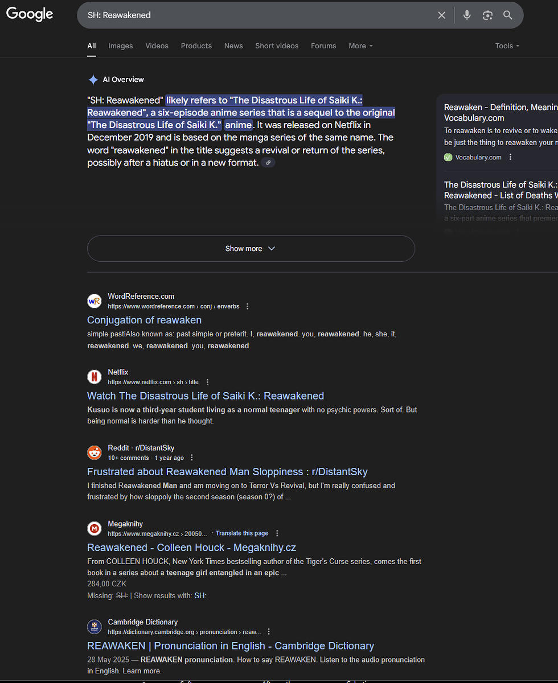Open Conjugation of reawaken result
The width and height of the screenshot is (558, 683).
pos(144,320)
